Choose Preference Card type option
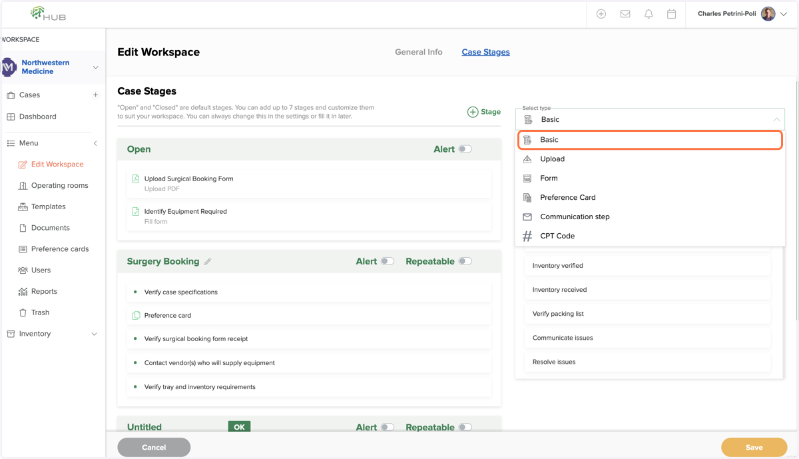The width and height of the screenshot is (799, 459). point(650,197)
